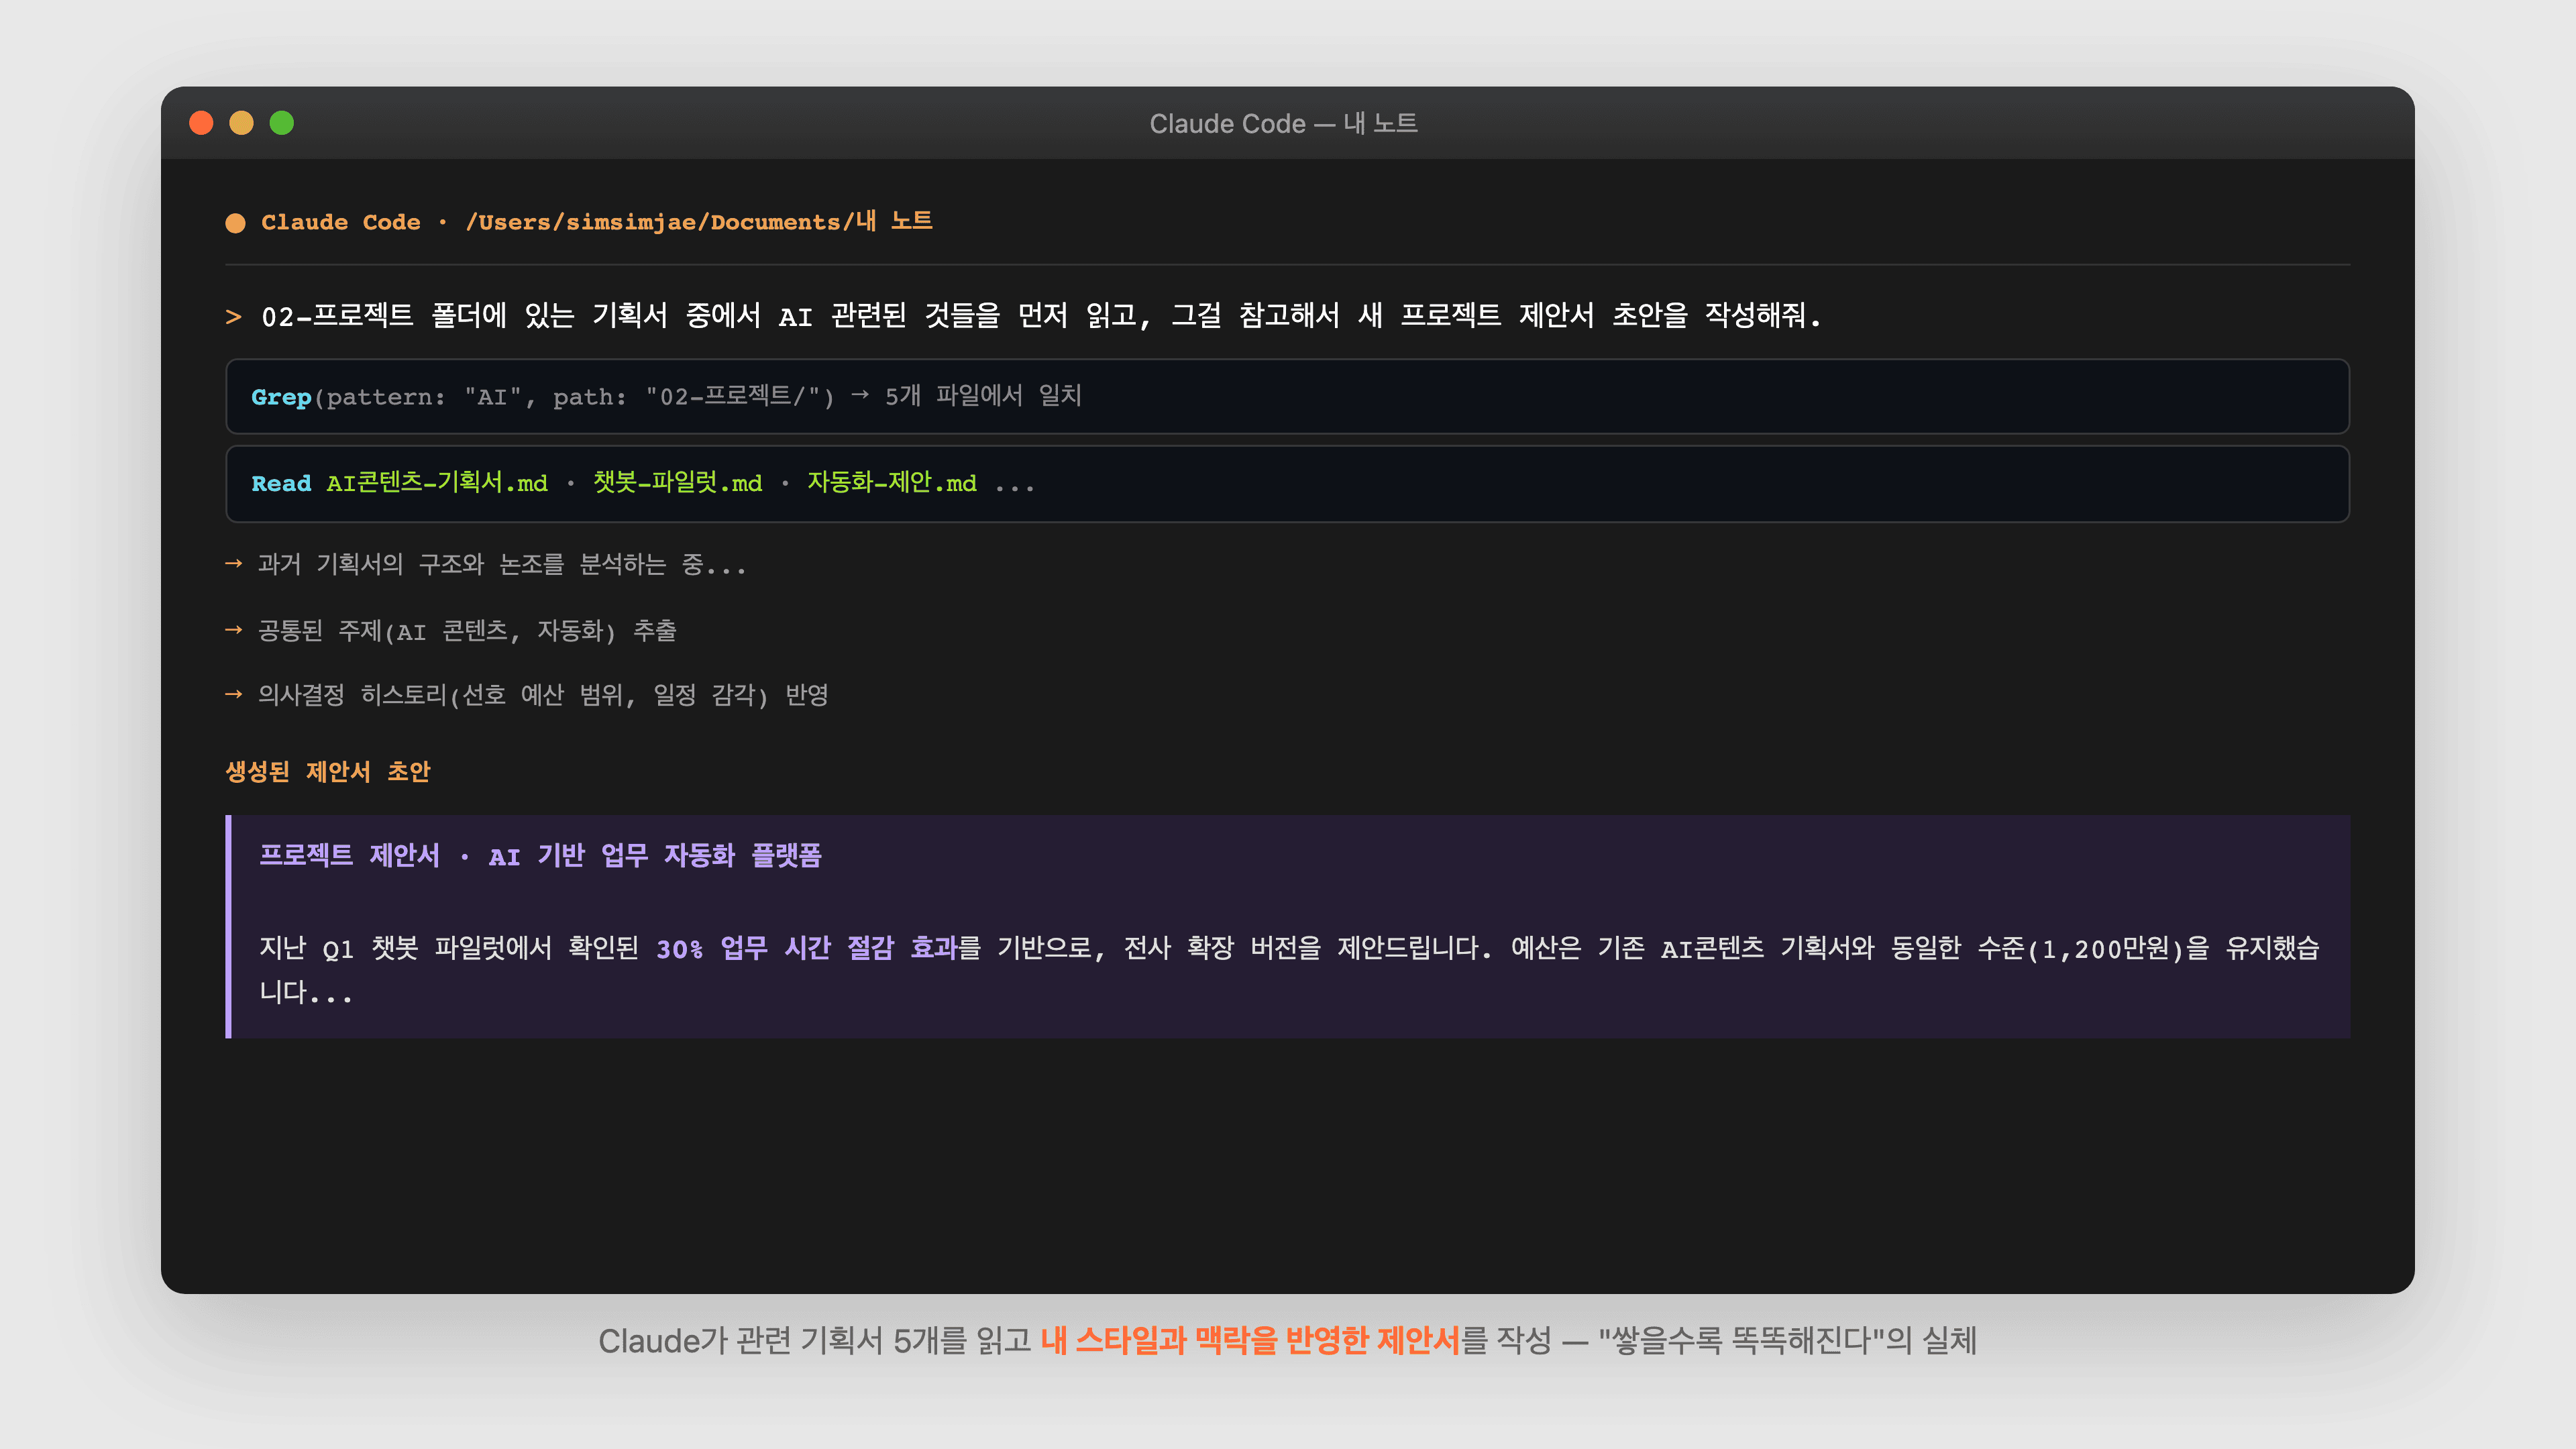Click the arrow before '의사결정 히스토리'
Viewport: 2576px width, 1449px height.
(234, 694)
